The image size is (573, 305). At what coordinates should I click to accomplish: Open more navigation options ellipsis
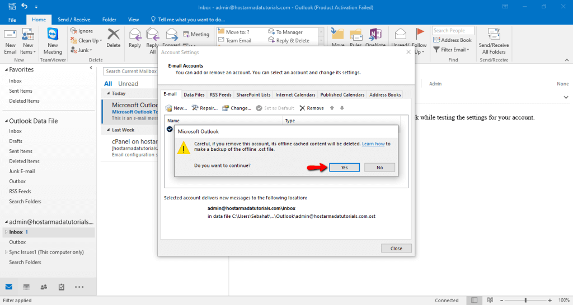79,287
